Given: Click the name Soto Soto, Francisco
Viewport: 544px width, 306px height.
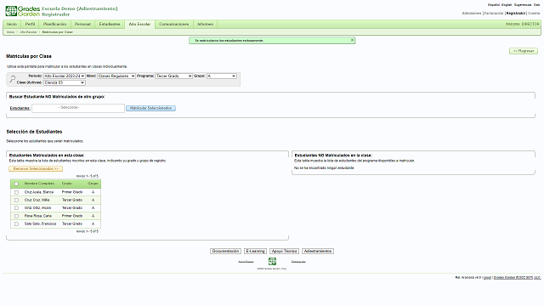Looking at the screenshot, I should coord(40,224).
